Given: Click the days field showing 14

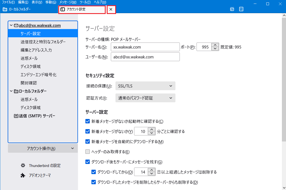Looking at the screenshot, I should click(x=141, y=172).
